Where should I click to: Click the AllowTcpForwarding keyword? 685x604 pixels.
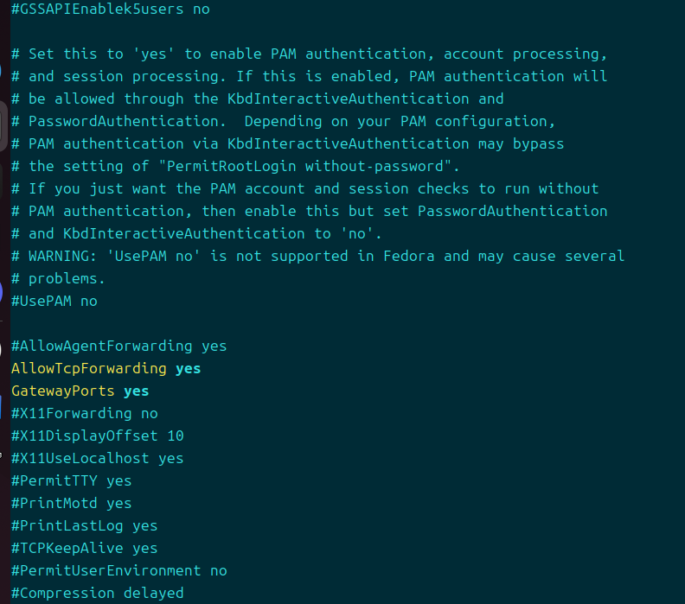tap(88, 368)
